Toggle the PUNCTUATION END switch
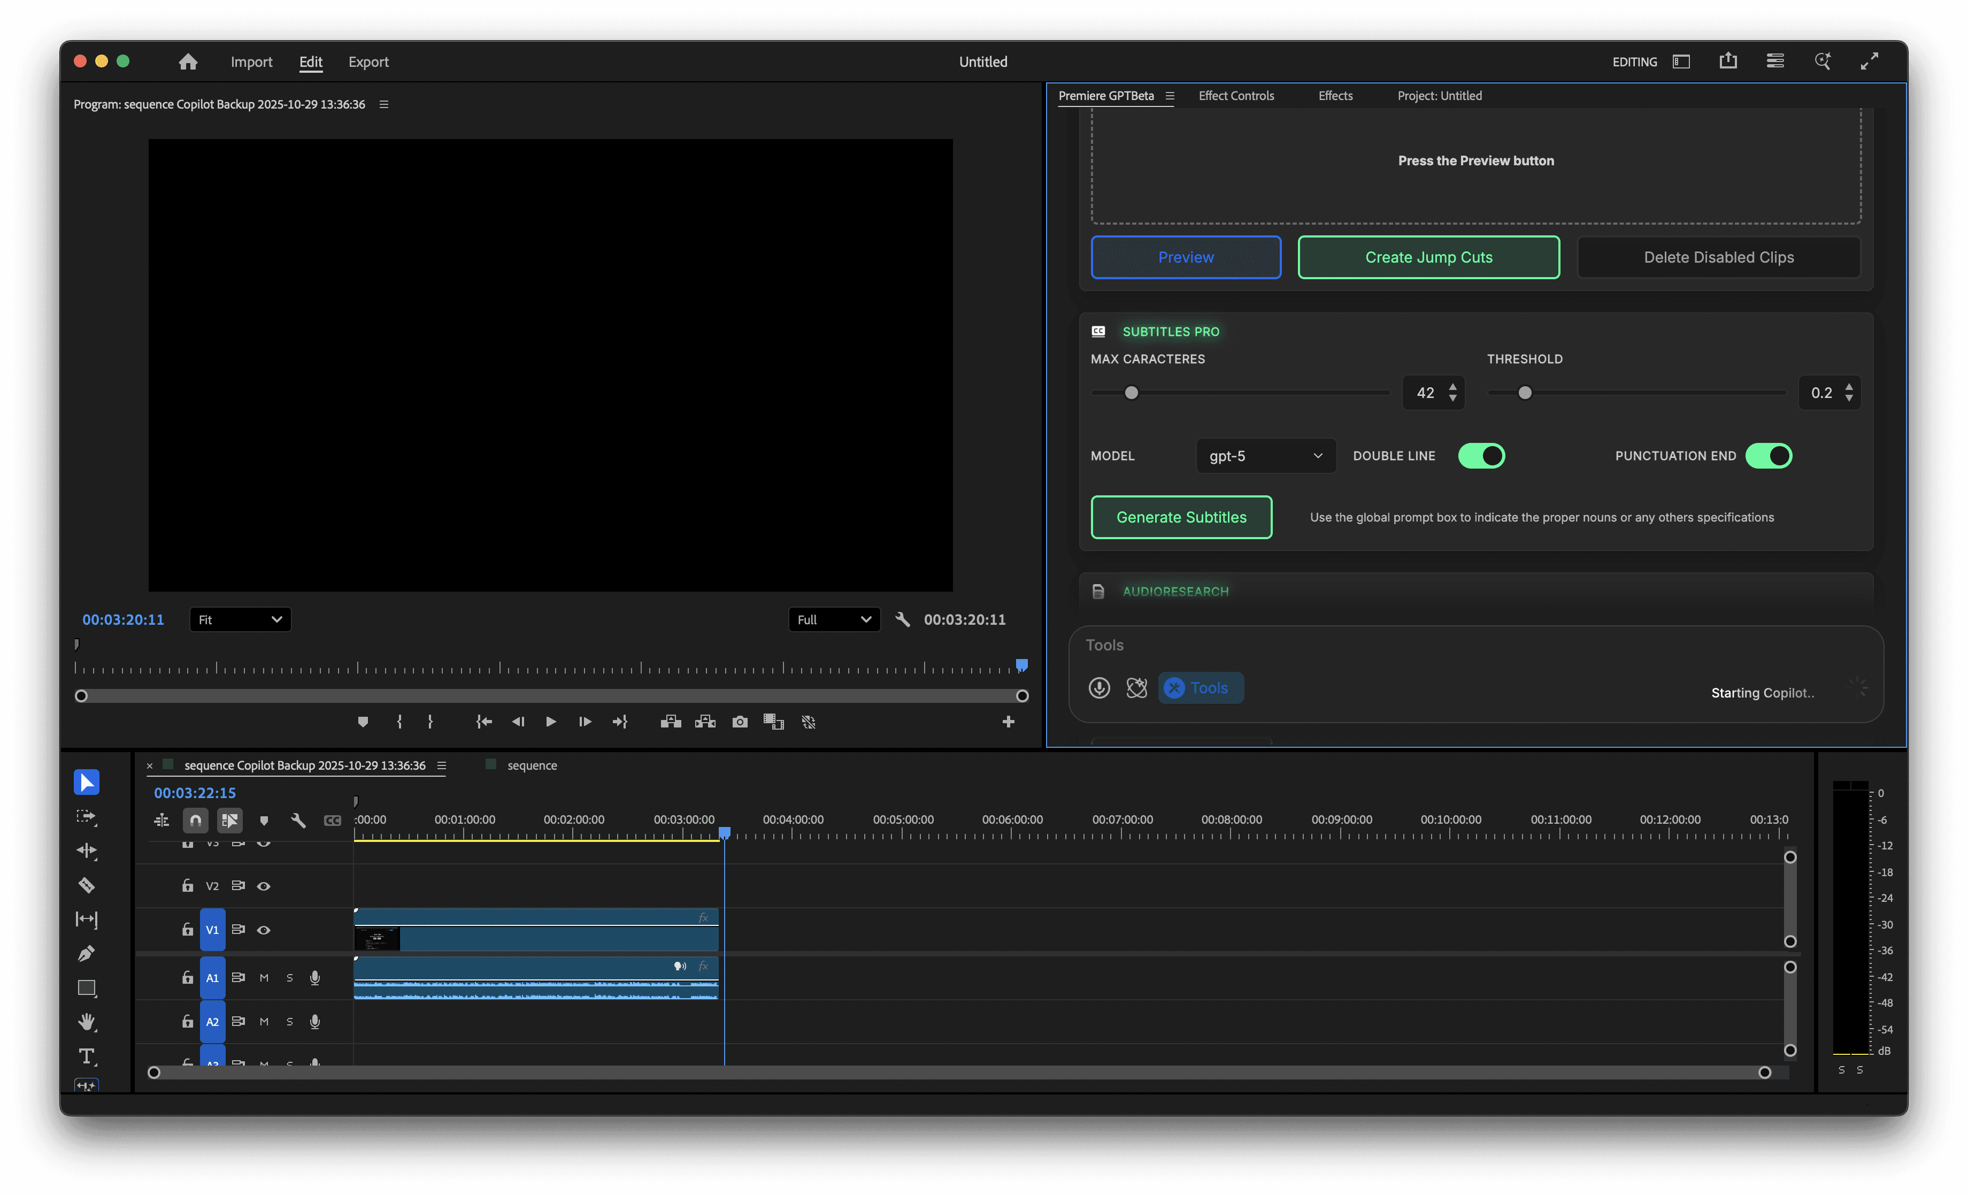The height and width of the screenshot is (1195, 1968). point(1769,455)
